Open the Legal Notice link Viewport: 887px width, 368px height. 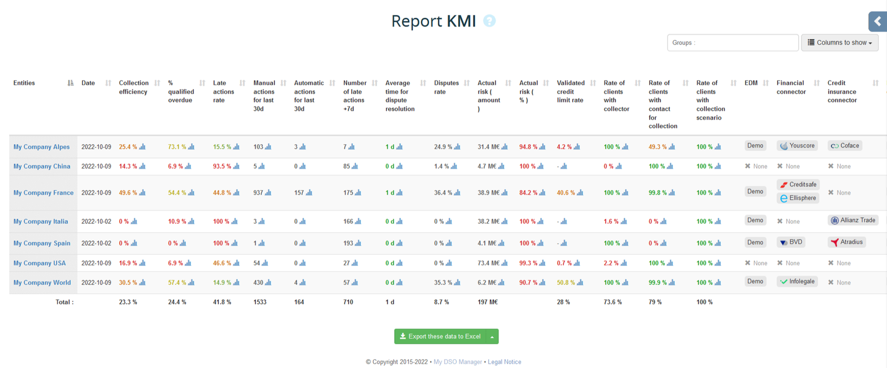504,362
